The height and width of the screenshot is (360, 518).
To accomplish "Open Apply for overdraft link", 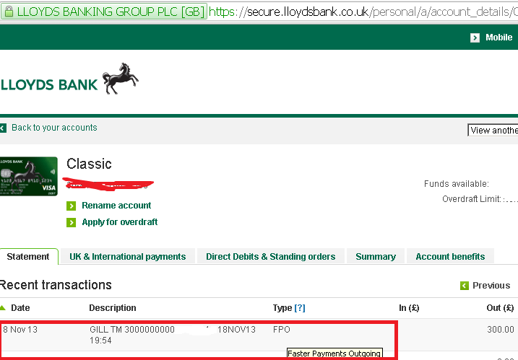I will (120, 222).
